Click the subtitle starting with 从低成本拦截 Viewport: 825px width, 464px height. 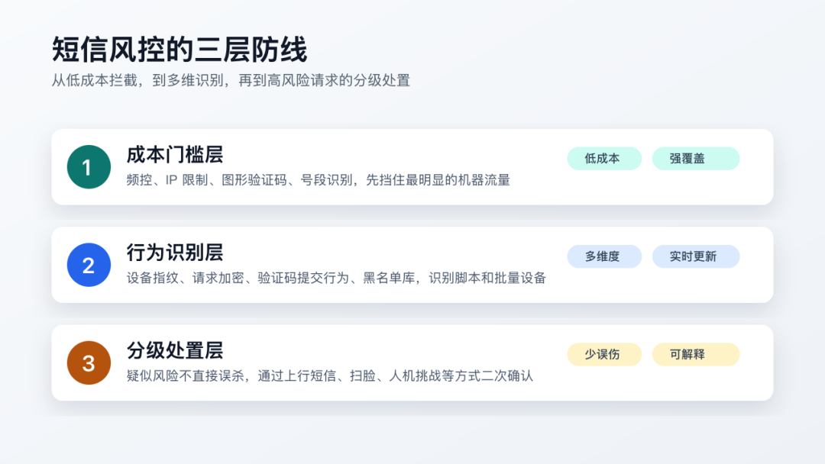pyautogui.click(x=231, y=80)
